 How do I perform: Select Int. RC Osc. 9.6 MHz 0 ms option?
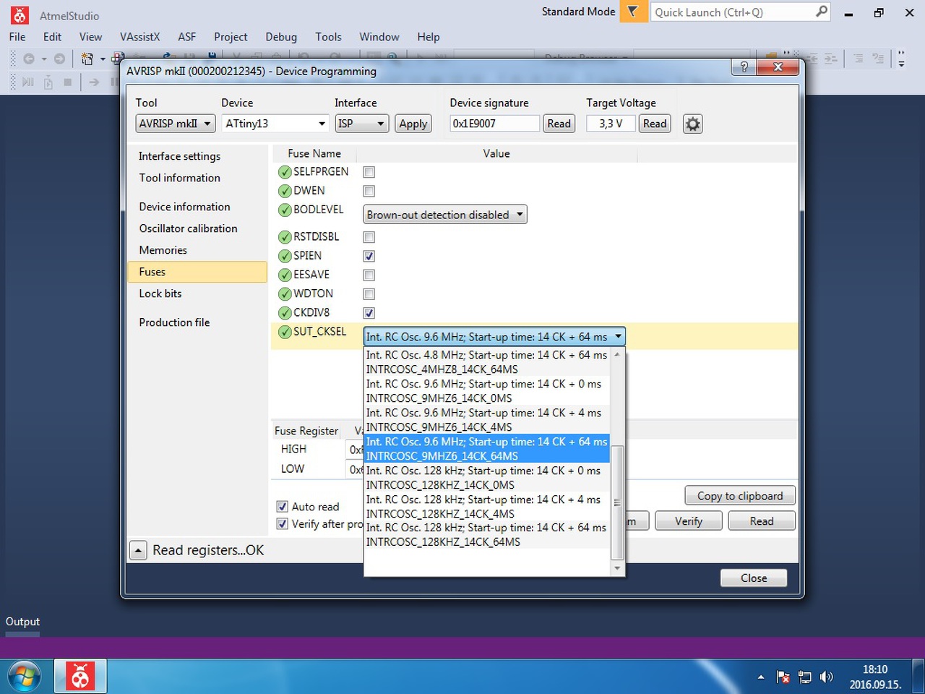click(487, 391)
